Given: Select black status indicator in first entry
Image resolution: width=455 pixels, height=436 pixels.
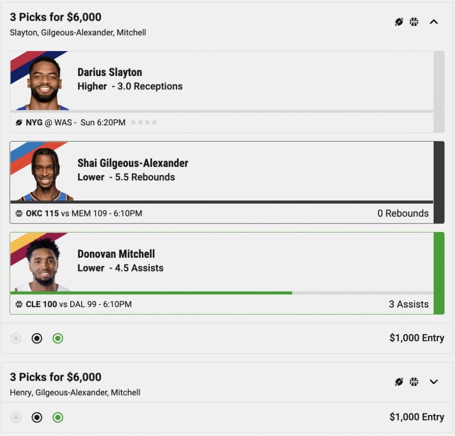Looking at the screenshot, I should pos(37,339).
